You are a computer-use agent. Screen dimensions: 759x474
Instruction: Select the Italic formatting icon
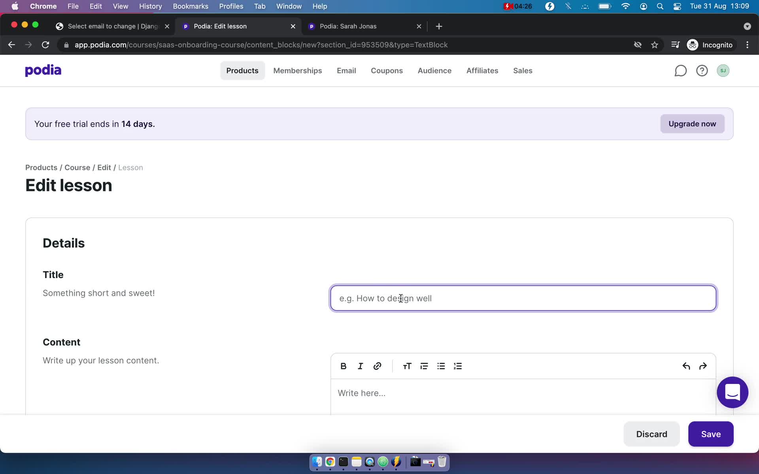[360, 366]
